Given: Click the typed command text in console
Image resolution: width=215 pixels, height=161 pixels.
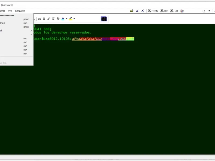Looking at the screenshot, I should pyautogui.click(x=103, y=39).
